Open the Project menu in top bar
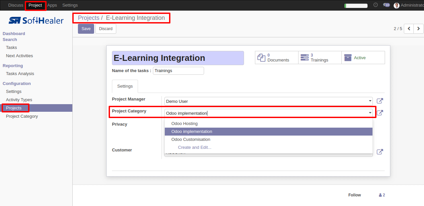This screenshot has height=206, width=424. [35, 5]
